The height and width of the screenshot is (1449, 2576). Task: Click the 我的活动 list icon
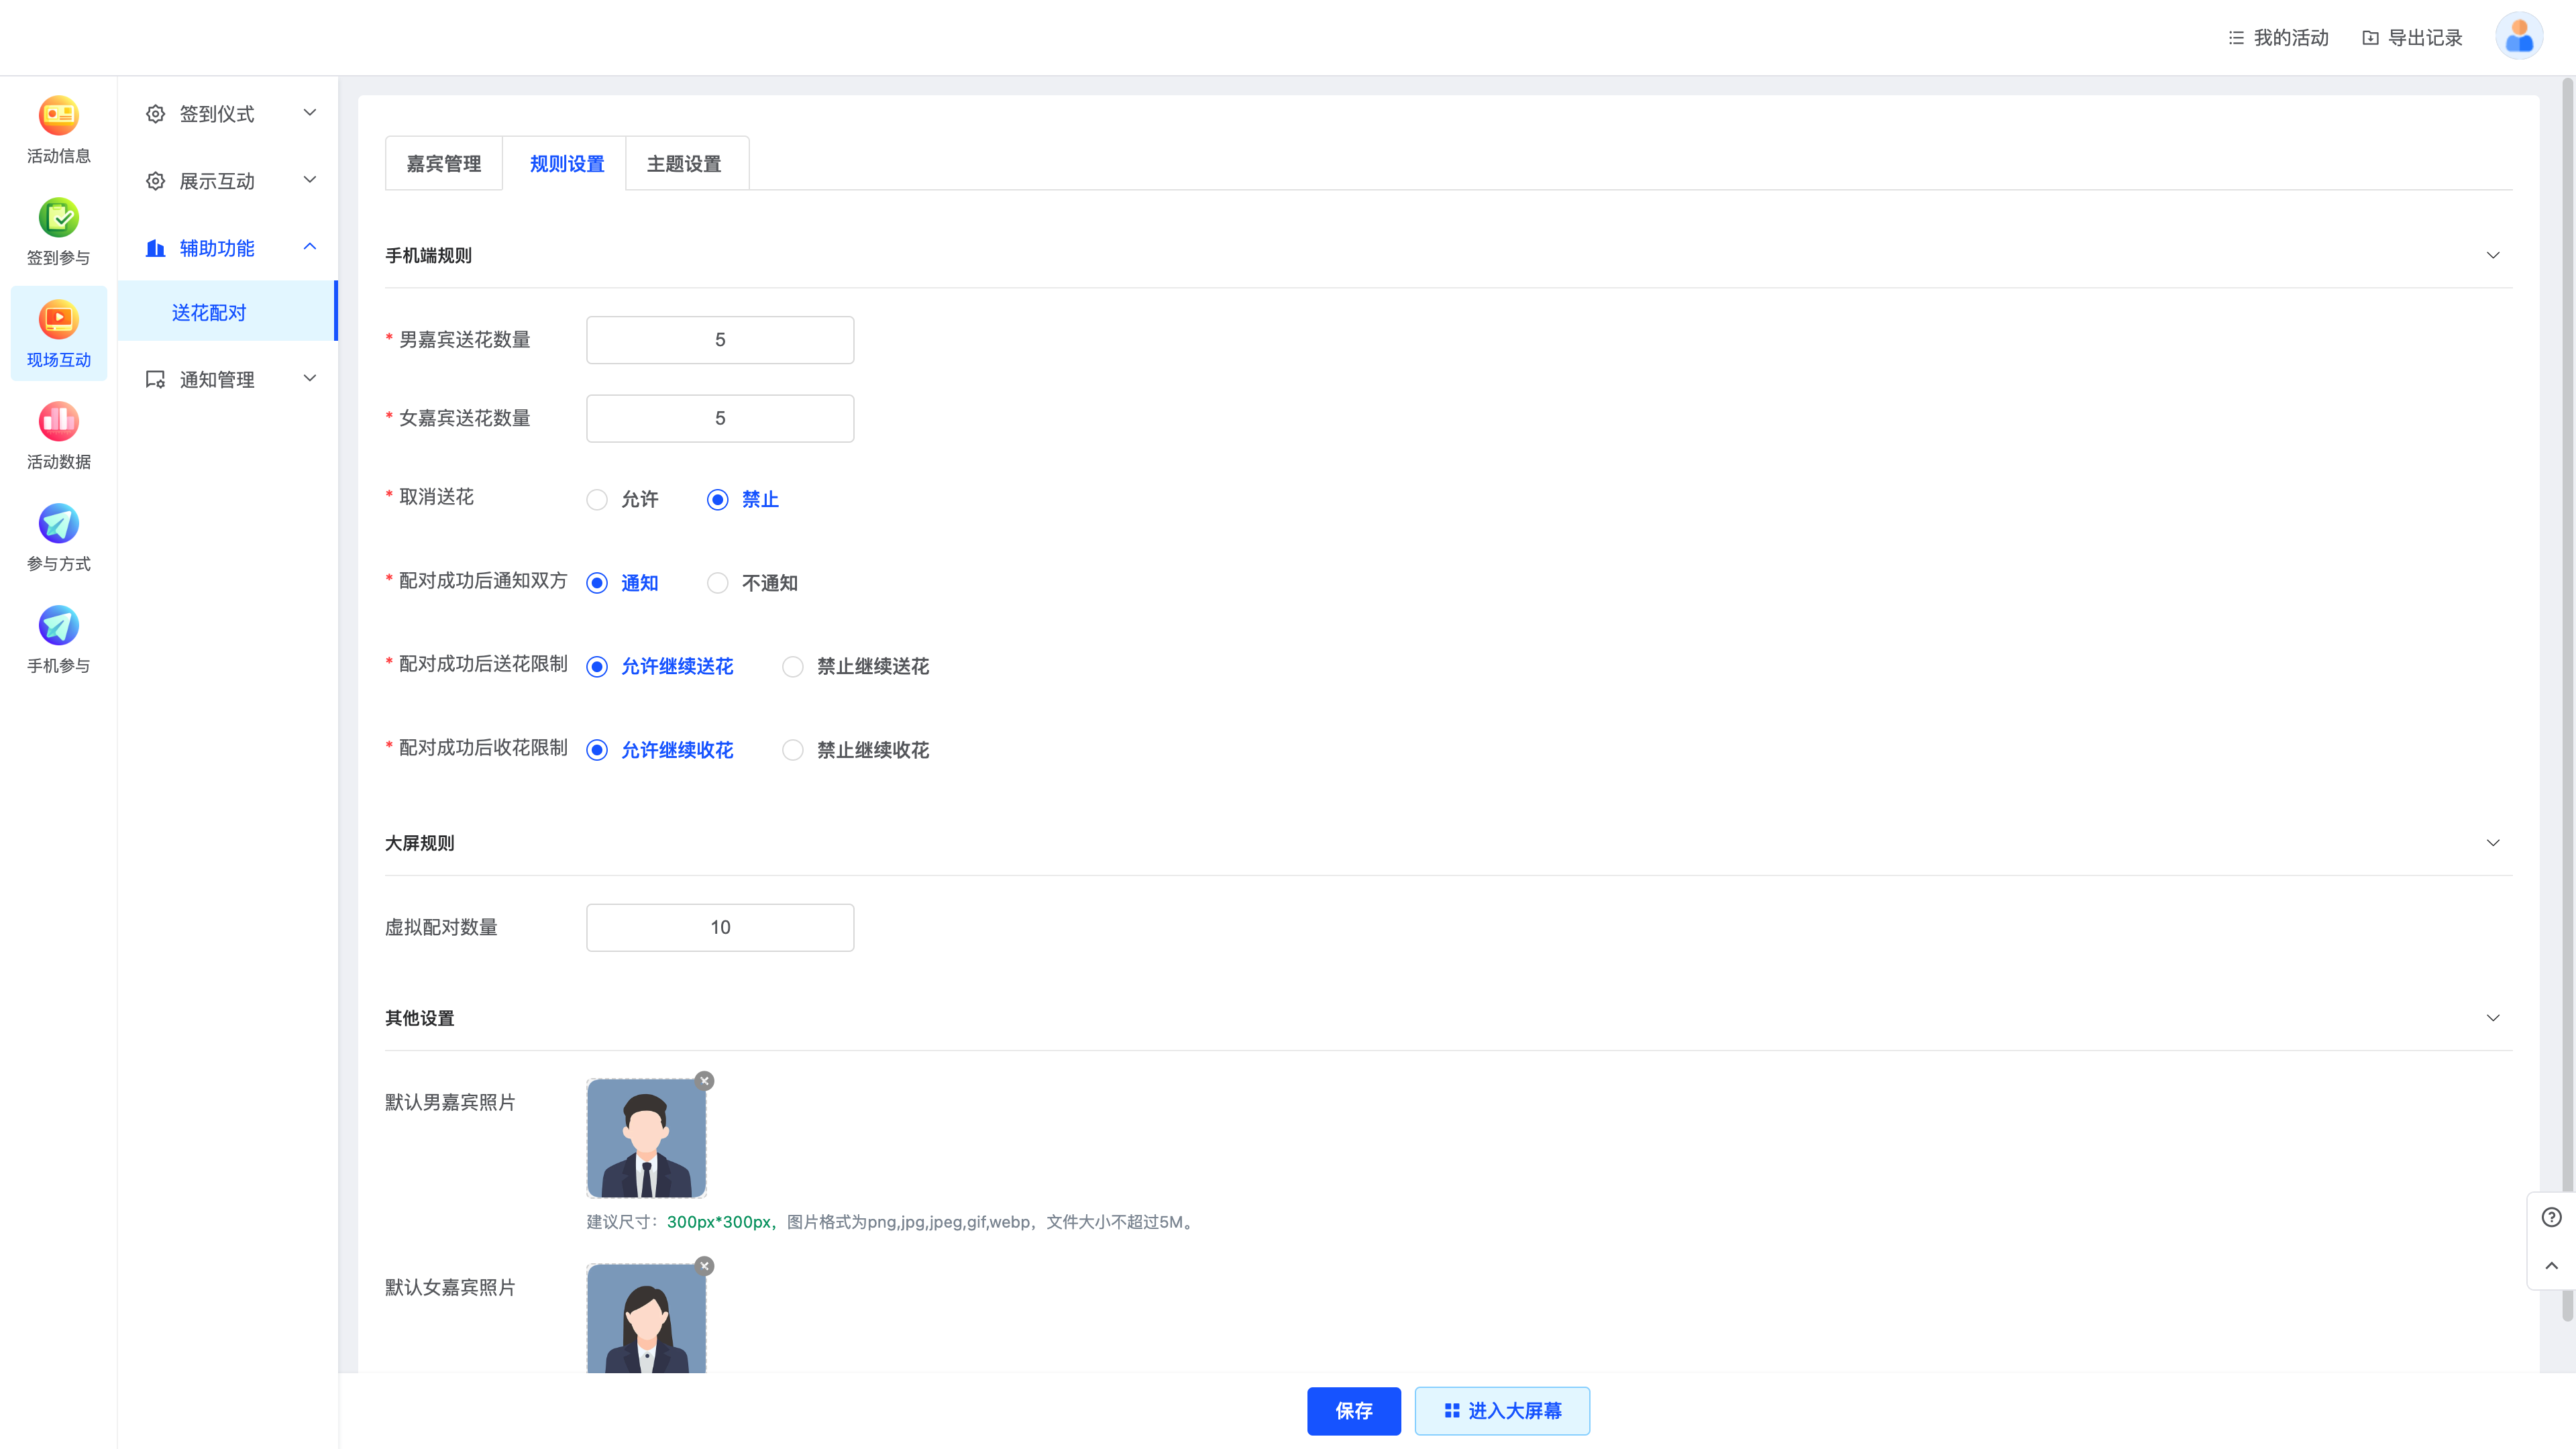tap(2236, 38)
